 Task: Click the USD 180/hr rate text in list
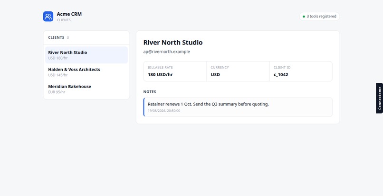(x=58, y=58)
